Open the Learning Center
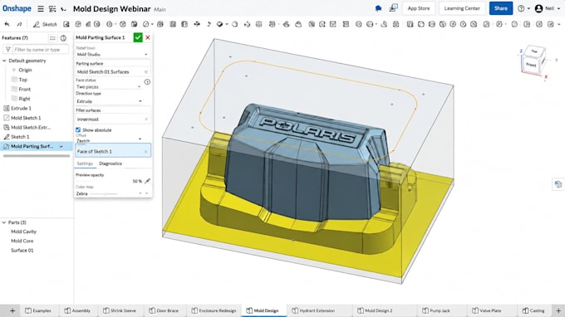 (462, 8)
